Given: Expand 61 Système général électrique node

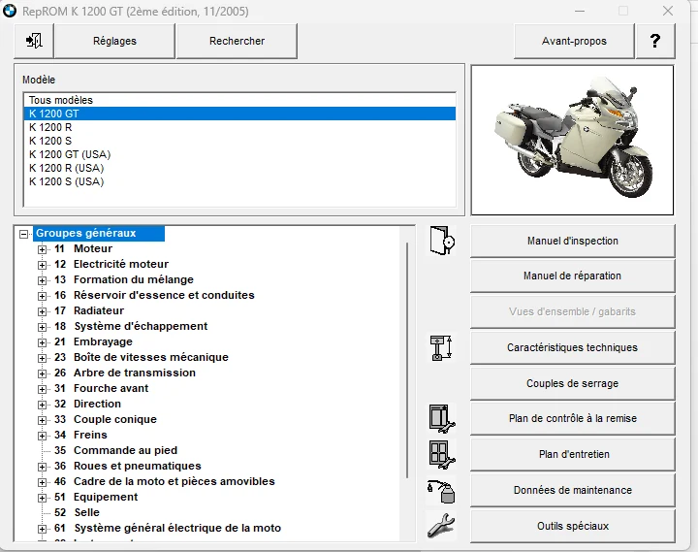Looking at the screenshot, I should click(x=42, y=529).
